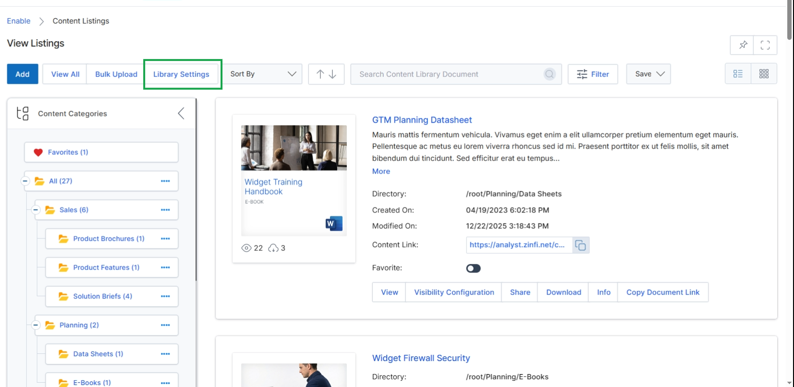794x387 pixels.
Task: Open Visibility Configuration for the datasheet
Action: [454, 292]
